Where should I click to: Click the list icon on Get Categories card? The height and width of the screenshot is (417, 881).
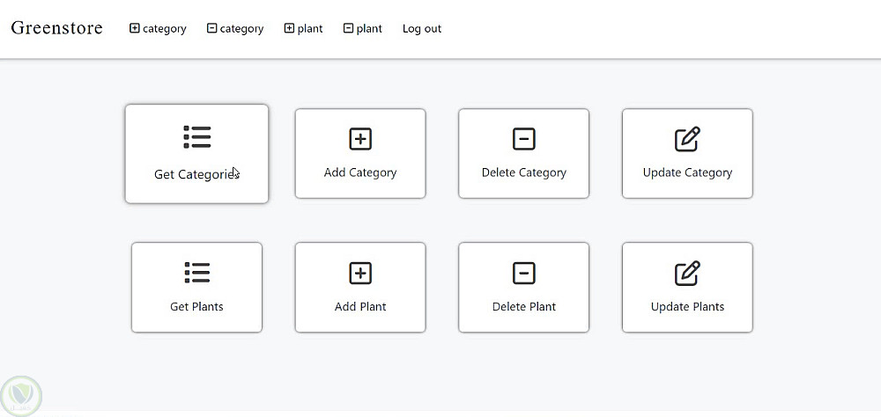click(x=196, y=137)
